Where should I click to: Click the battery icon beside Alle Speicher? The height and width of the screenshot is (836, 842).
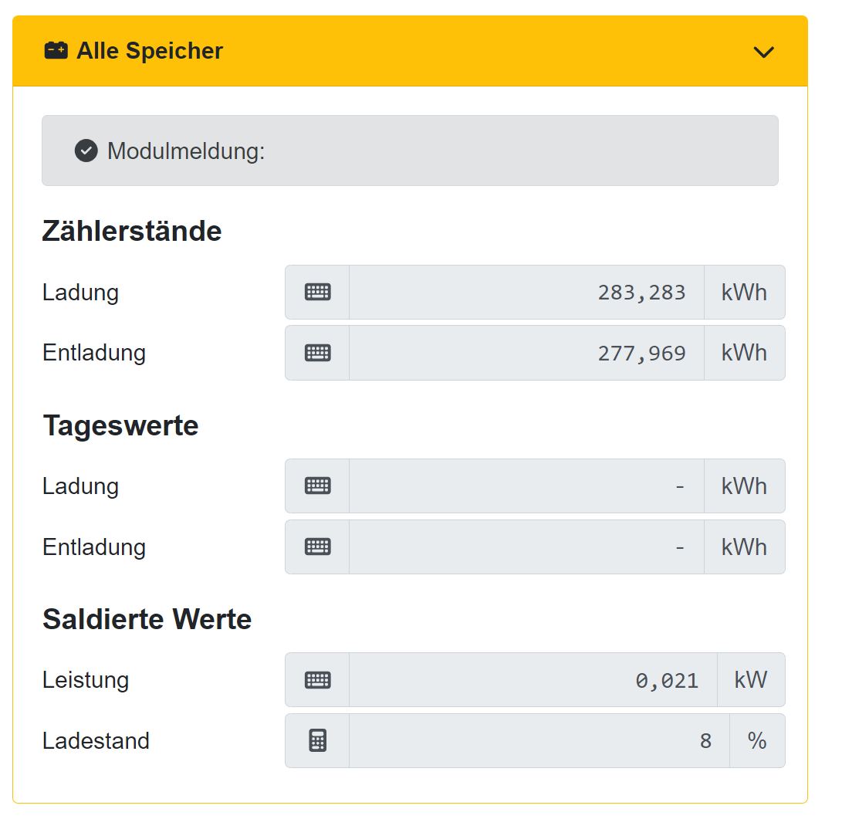56,51
